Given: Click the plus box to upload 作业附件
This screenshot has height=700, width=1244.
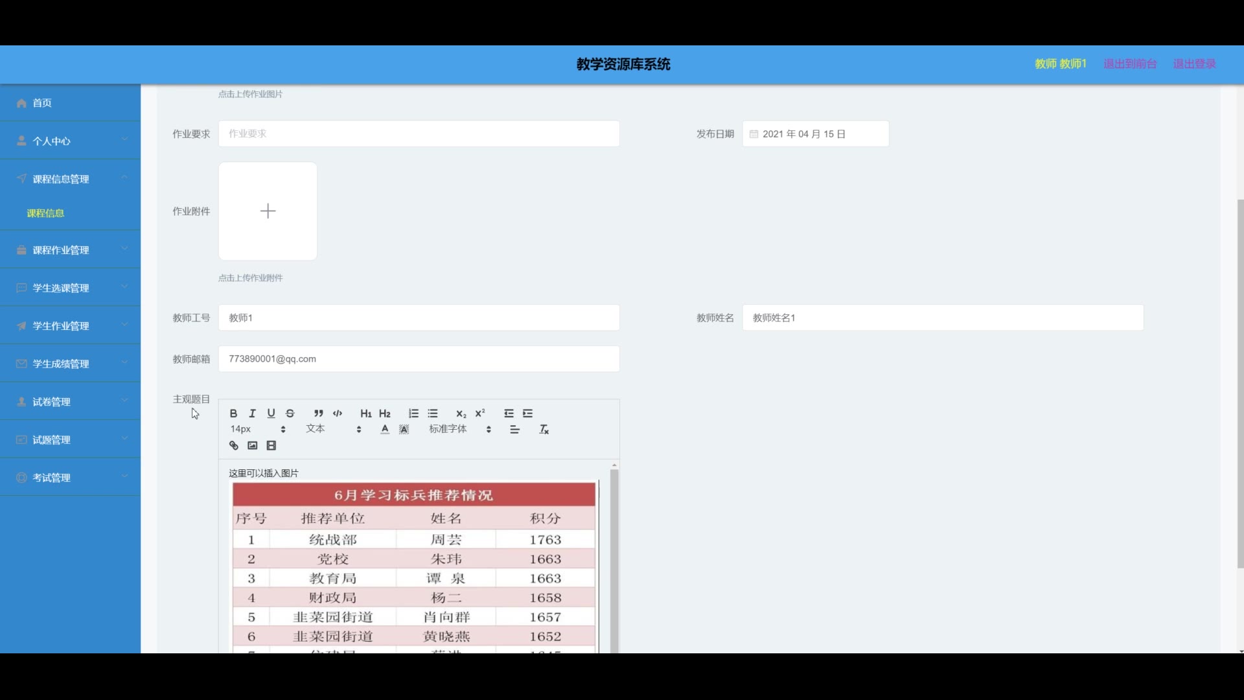Looking at the screenshot, I should click(268, 211).
